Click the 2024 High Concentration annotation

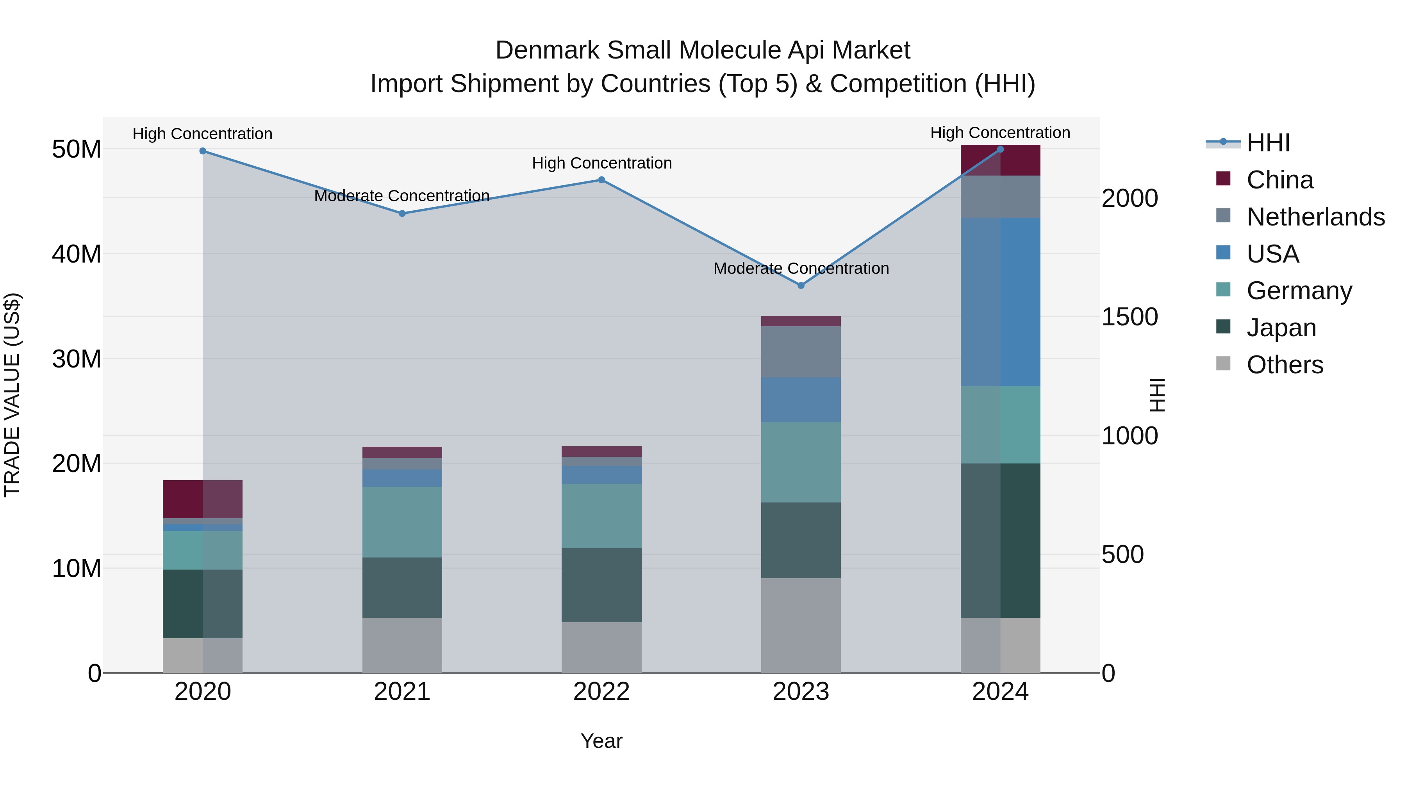click(x=1001, y=133)
